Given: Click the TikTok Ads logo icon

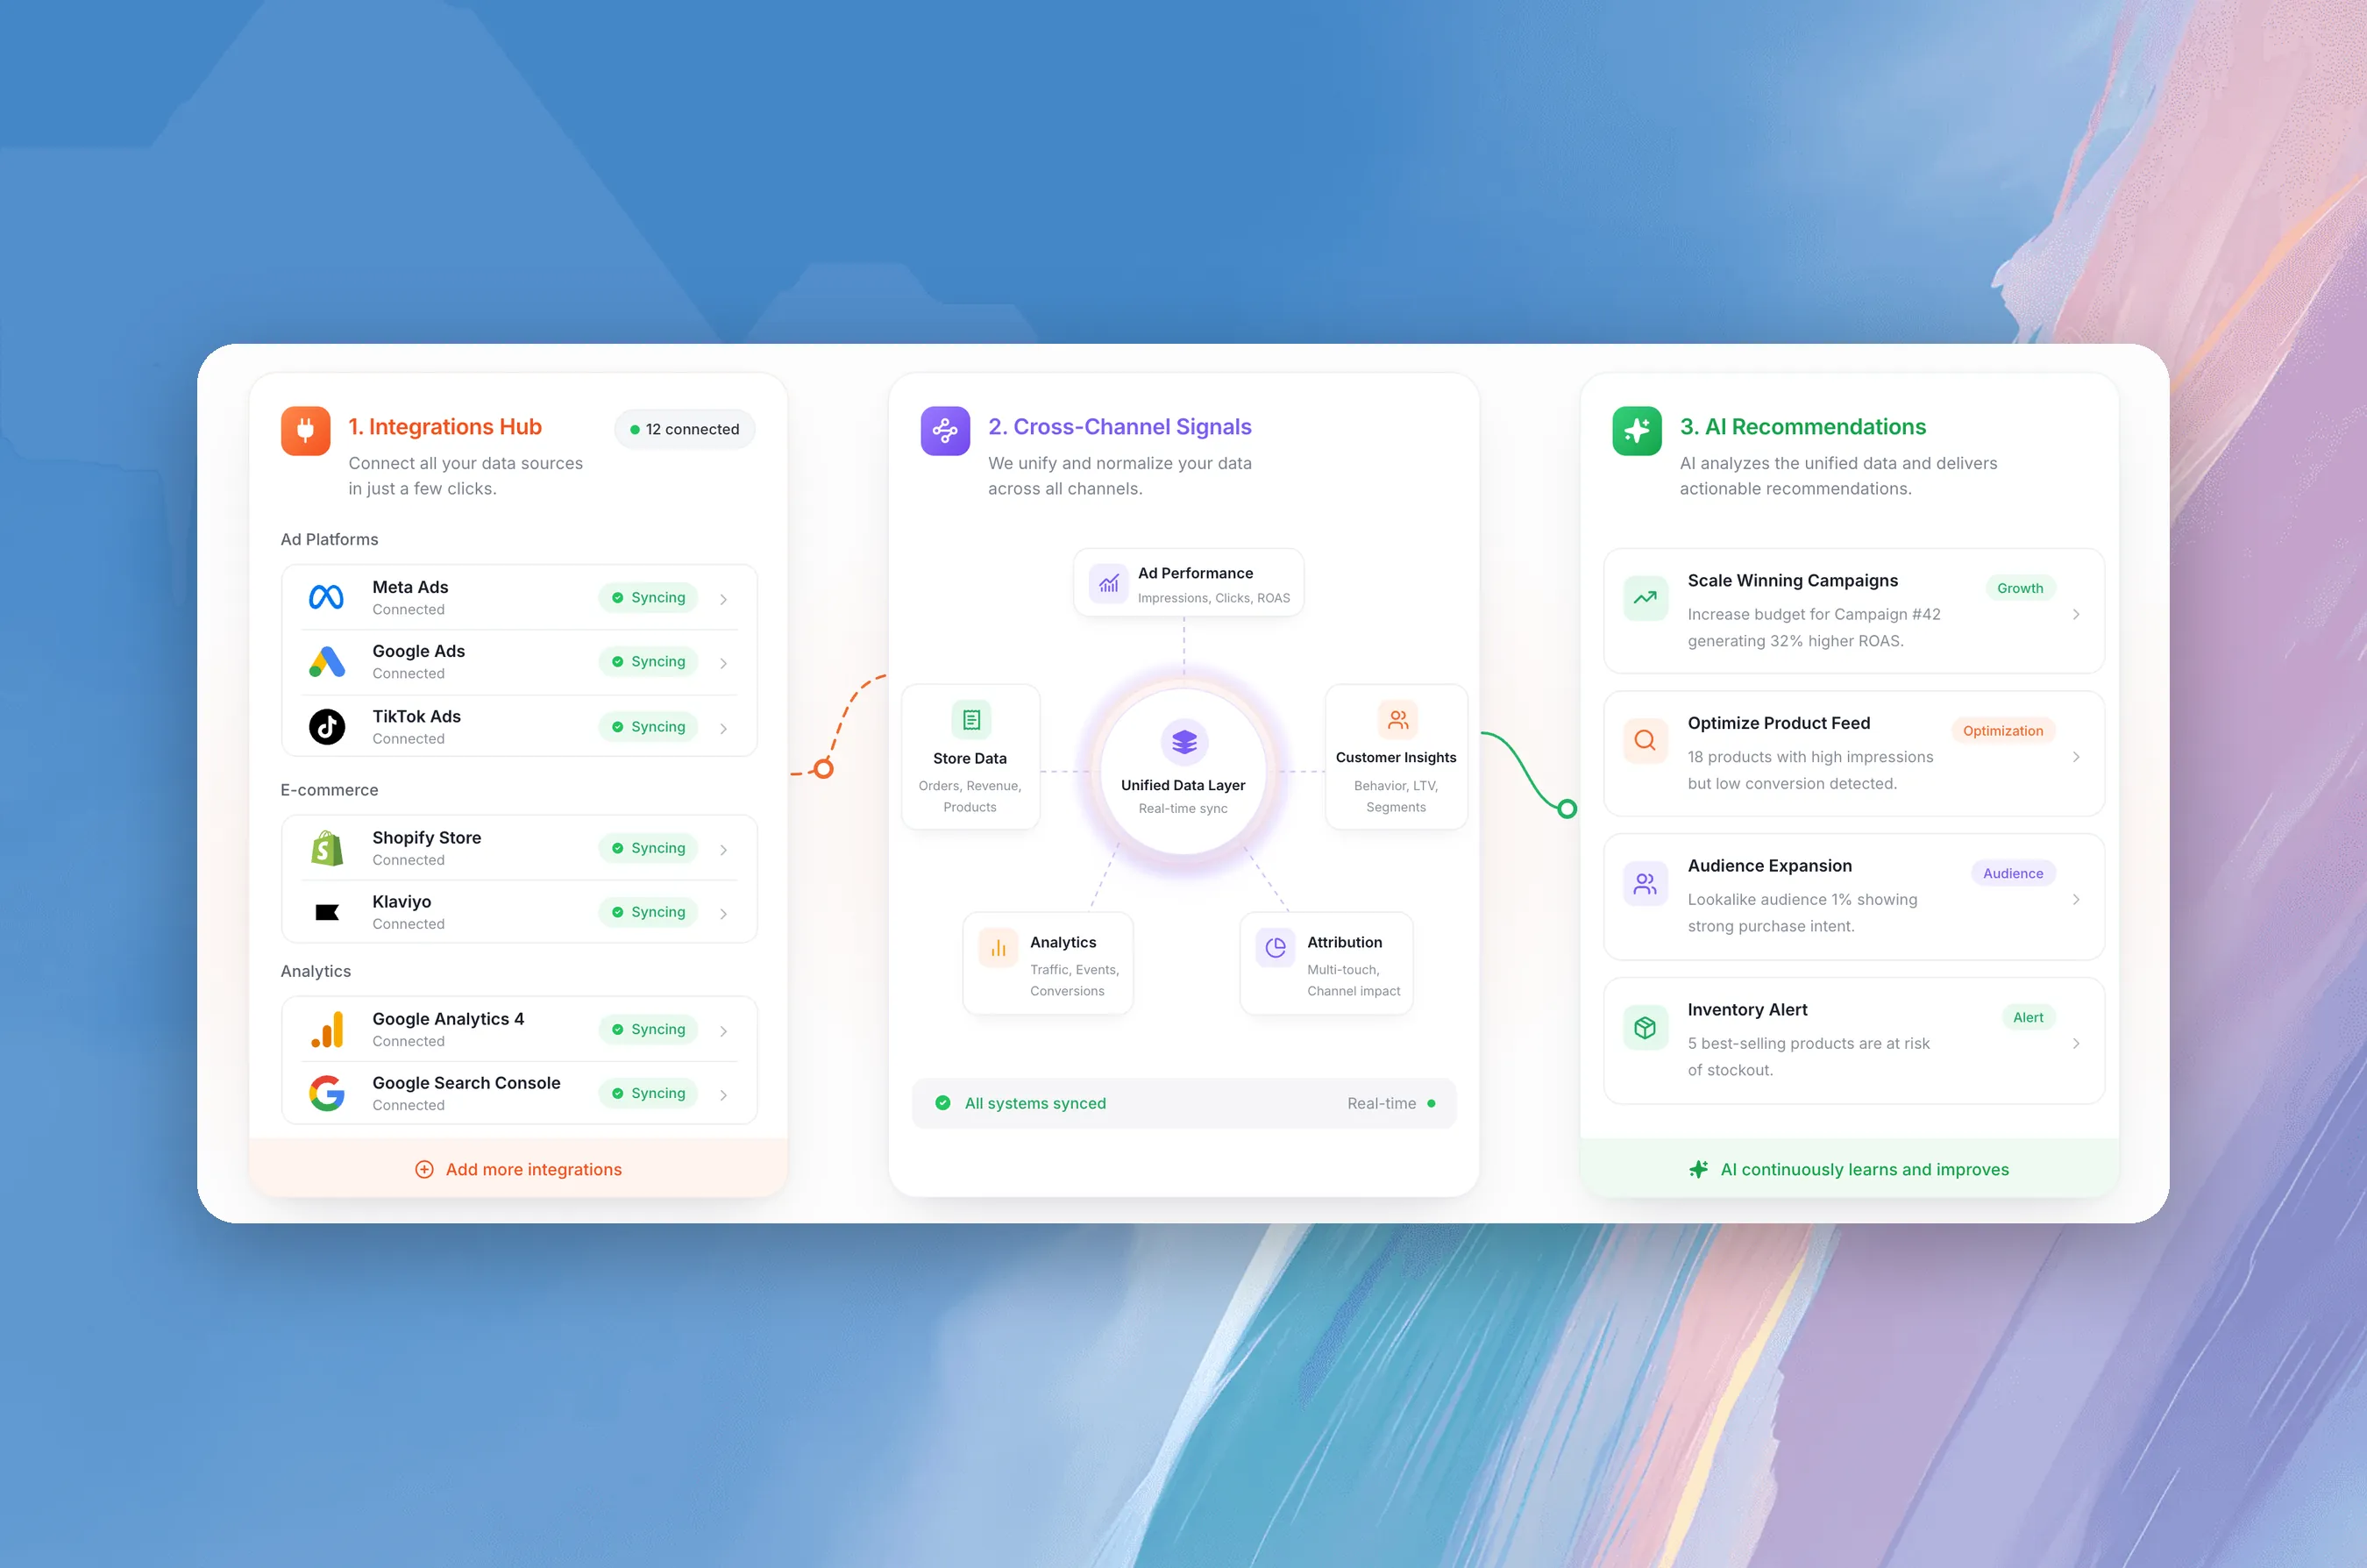Looking at the screenshot, I should point(327,726).
